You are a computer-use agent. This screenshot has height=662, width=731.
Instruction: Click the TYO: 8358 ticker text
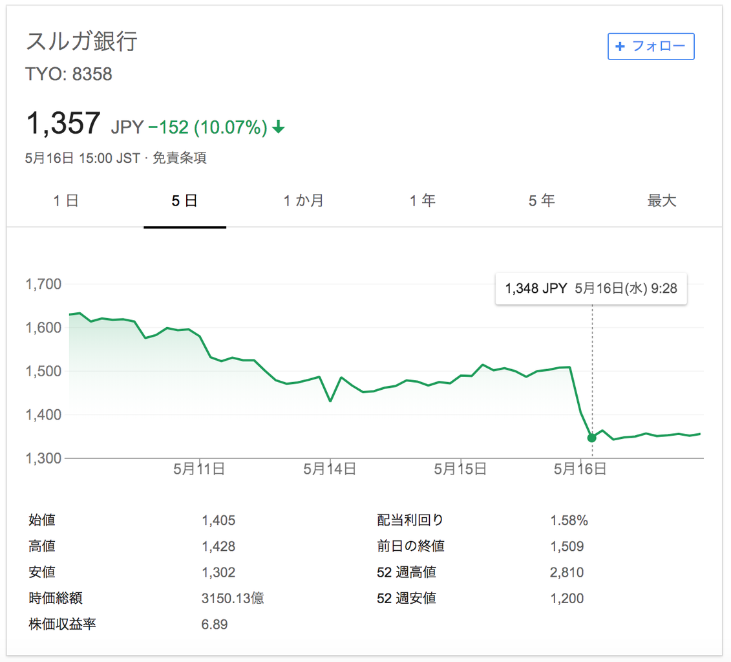click(x=69, y=74)
